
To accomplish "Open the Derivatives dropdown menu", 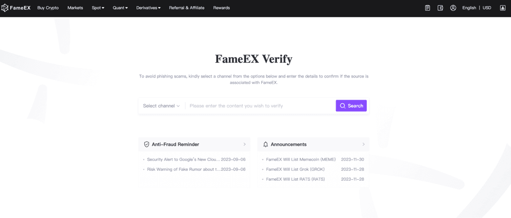I will point(148,8).
